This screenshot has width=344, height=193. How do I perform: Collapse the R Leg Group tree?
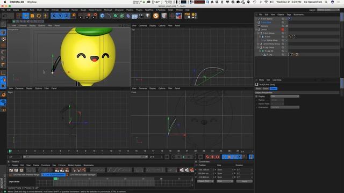click(x=258, y=47)
